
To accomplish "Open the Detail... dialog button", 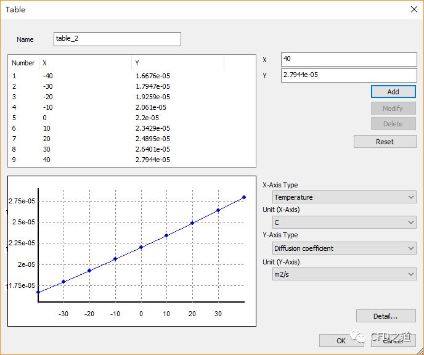I will (385, 316).
